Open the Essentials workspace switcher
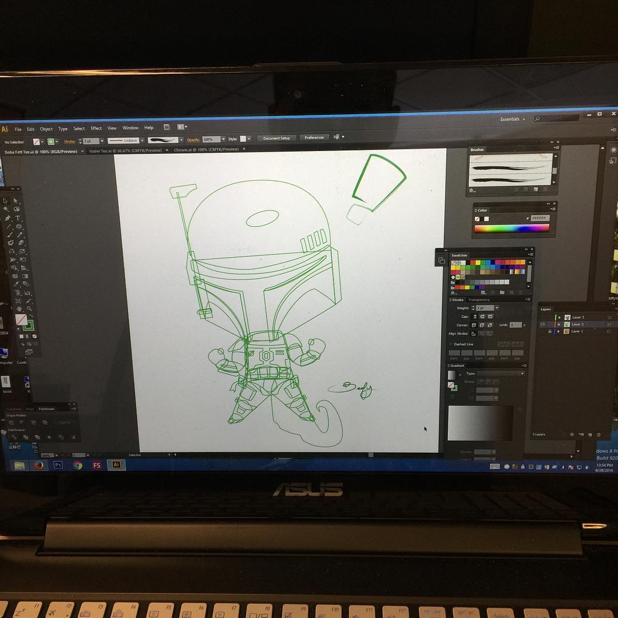The image size is (618, 618). 512,119
